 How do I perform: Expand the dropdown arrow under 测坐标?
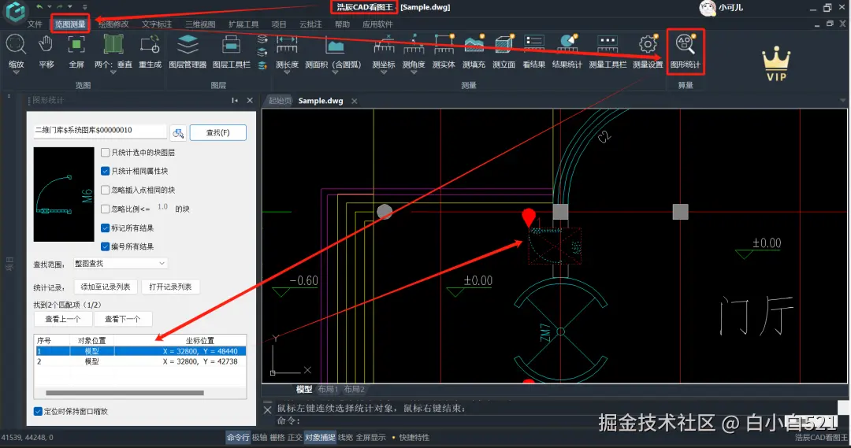[384, 73]
